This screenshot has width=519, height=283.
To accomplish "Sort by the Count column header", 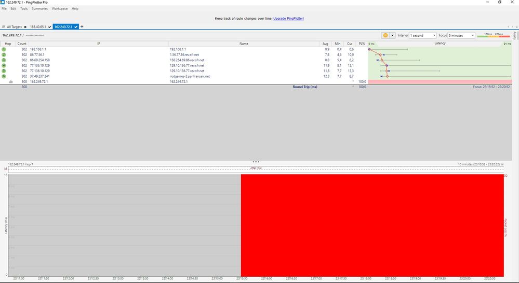I will (x=22, y=44).
